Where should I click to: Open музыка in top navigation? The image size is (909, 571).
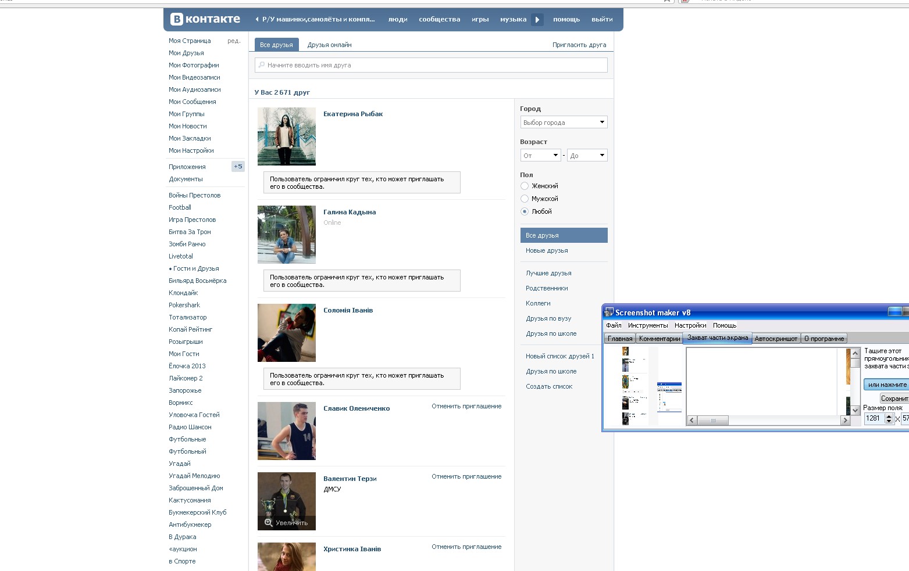[513, 19]
